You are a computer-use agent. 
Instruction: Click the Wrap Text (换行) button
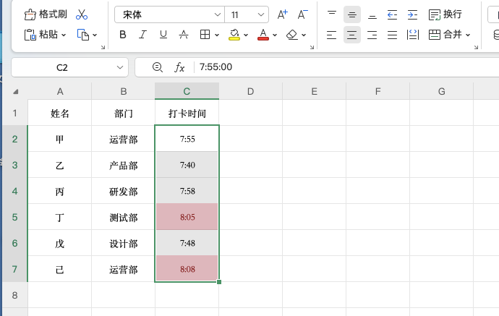pyautogui.click(x=445, y=14)
